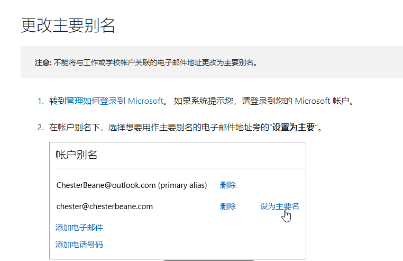Select the 设为主要名 link
This screenshot has height=261, width=403.
pyautogui.click(x=279, y=206)
